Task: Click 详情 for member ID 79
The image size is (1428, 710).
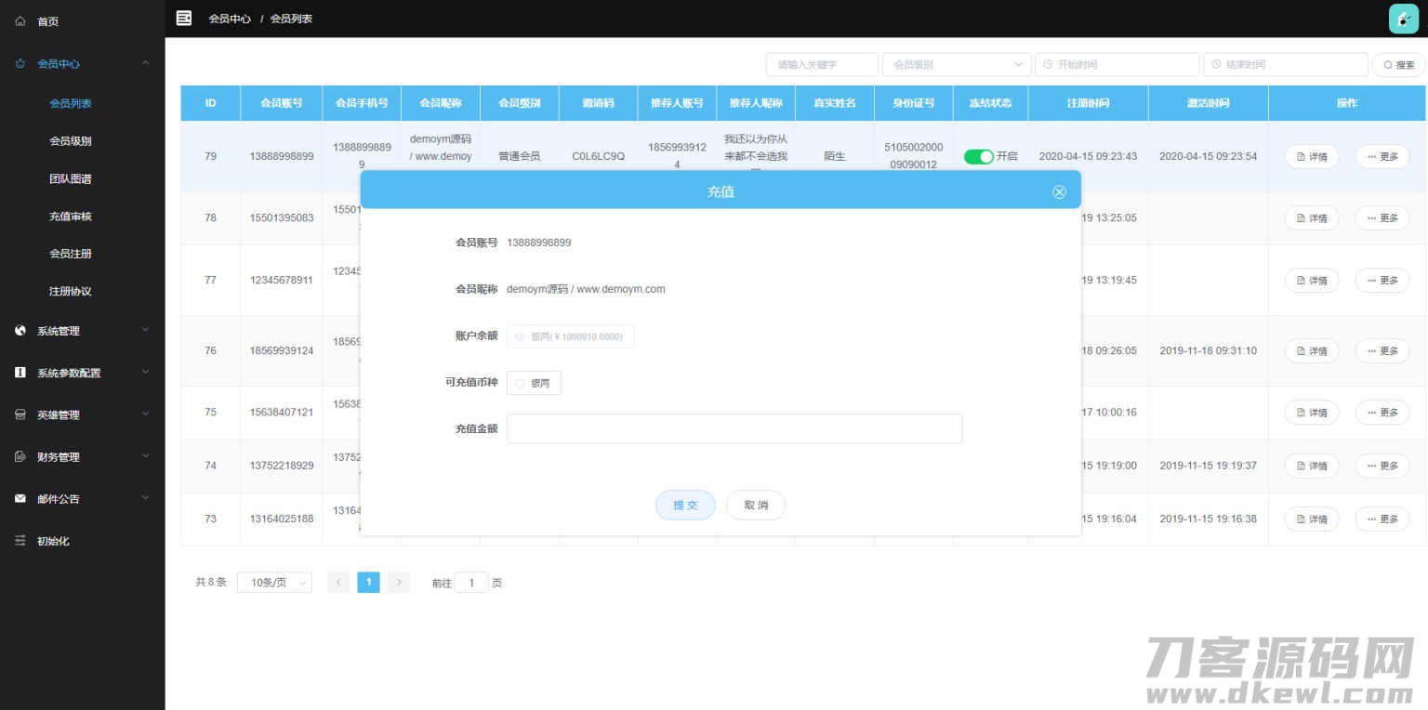Action: [1311, 156]
